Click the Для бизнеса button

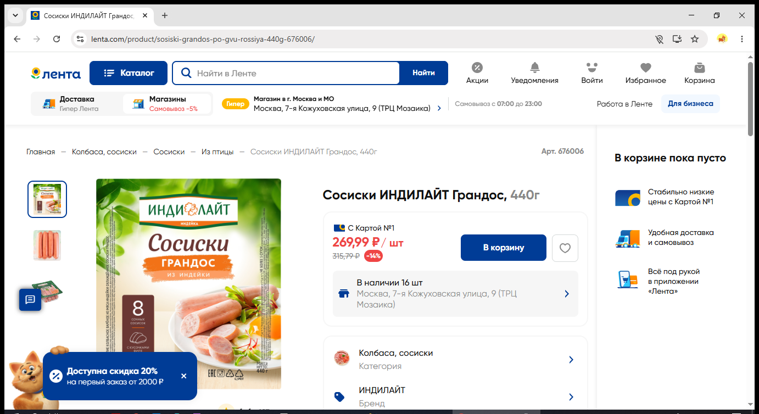[x=690, y=104]
